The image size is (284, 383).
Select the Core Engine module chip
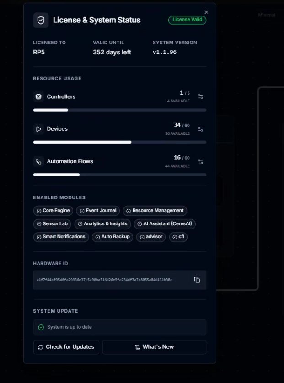53,211
